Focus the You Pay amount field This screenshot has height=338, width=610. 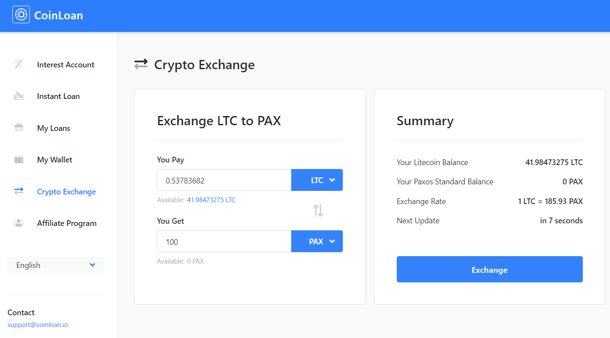[224, 180]
